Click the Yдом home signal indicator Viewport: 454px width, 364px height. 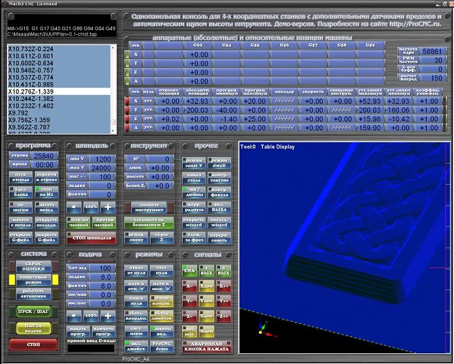point(206,301)
